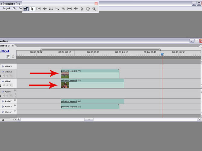Click the set marker icon beside Snap
The height and width of the screenshot is (151, 202).
click(13, 56)
